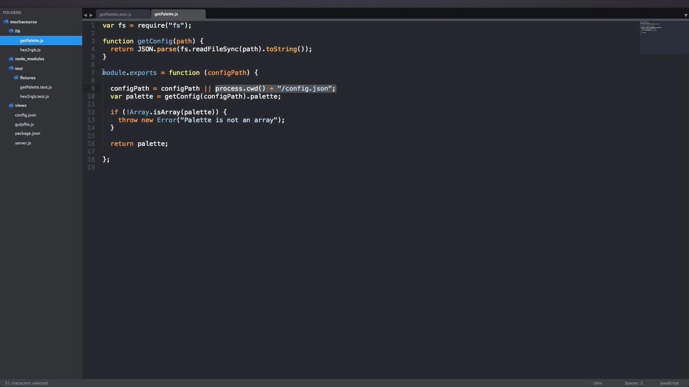Change line endings via Unix status
This screenshot has height=387, width=689.
pos(597,383)
